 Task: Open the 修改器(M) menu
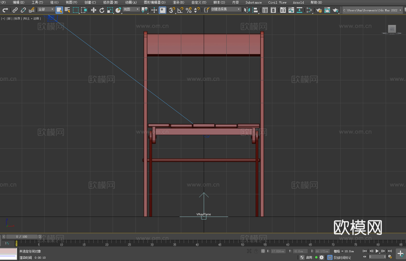point(111,2)
